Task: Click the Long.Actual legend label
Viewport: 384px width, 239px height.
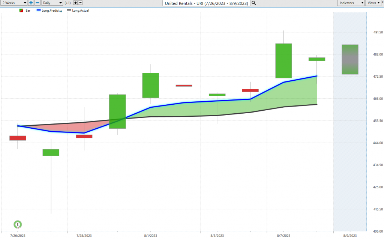Action: point(81,11)
